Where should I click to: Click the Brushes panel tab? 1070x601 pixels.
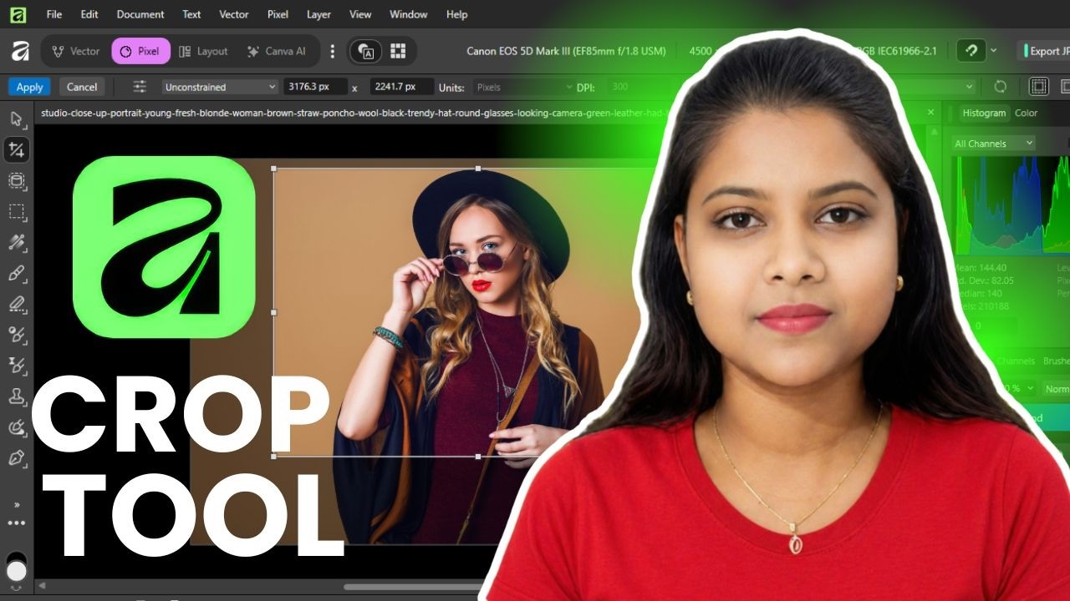1056,361
